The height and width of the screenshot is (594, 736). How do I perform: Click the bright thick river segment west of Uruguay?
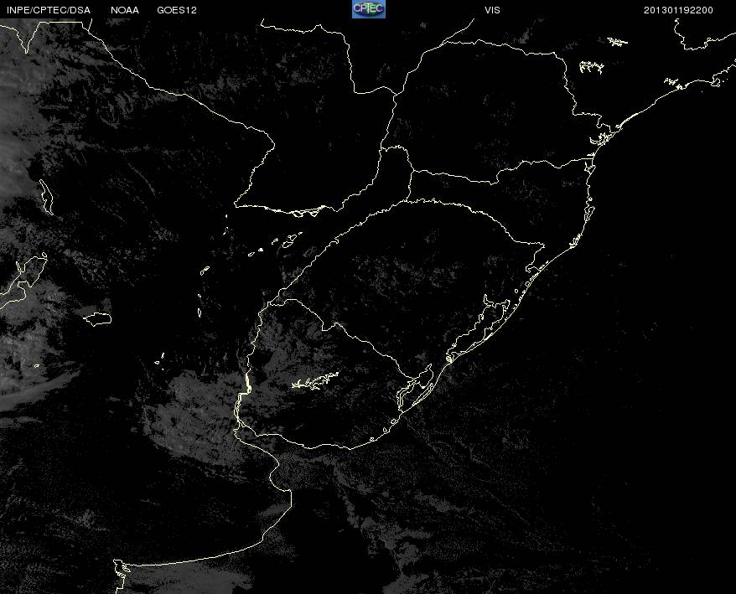[x=247, y=387]
